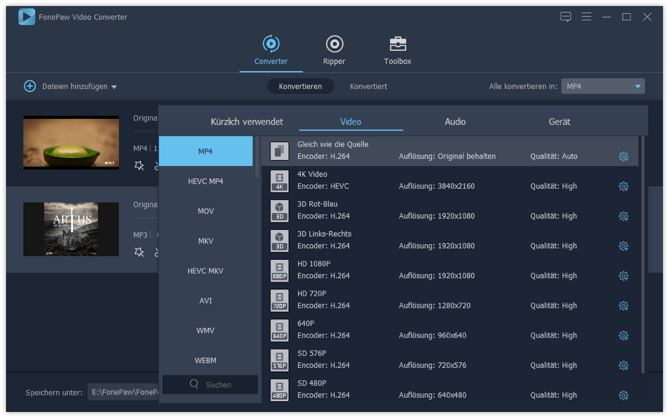Click the plus icon to add files
669x418 pixels.
(x=30, y=86)
